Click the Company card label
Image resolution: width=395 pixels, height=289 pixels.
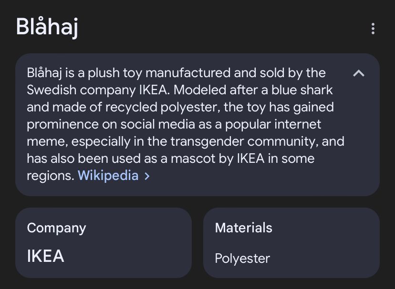pos(56,228)
